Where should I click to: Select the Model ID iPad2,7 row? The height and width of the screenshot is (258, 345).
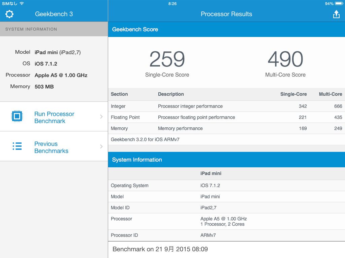point(226,208)
